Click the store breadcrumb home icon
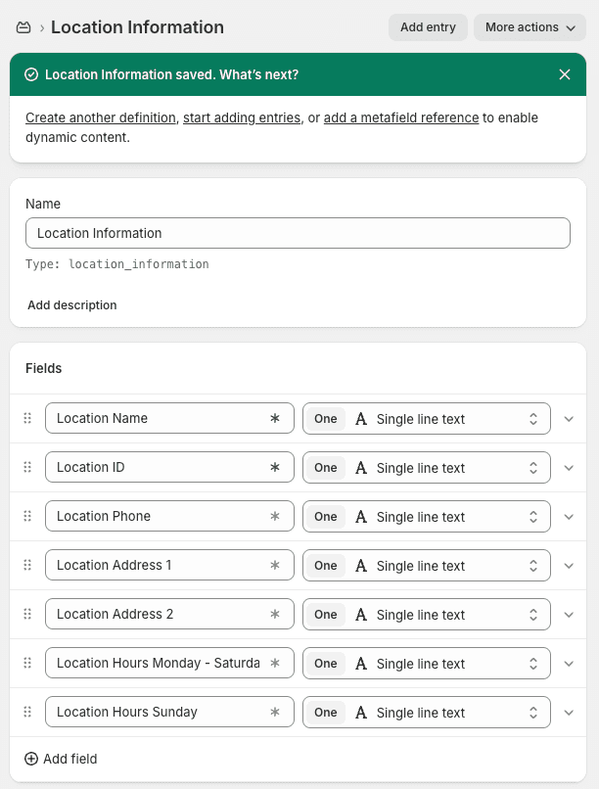Screen dimensions: 599x789 [x=23, y=27]
